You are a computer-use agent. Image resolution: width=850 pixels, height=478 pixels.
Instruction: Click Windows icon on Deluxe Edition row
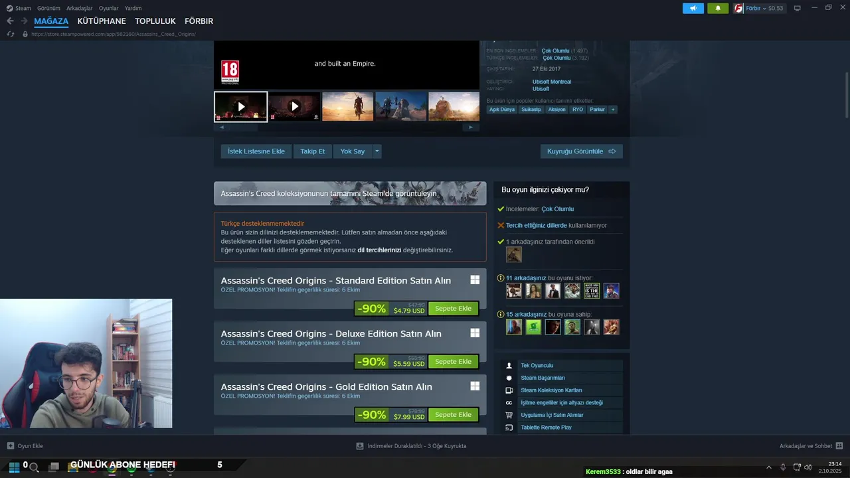pos(475,333)
